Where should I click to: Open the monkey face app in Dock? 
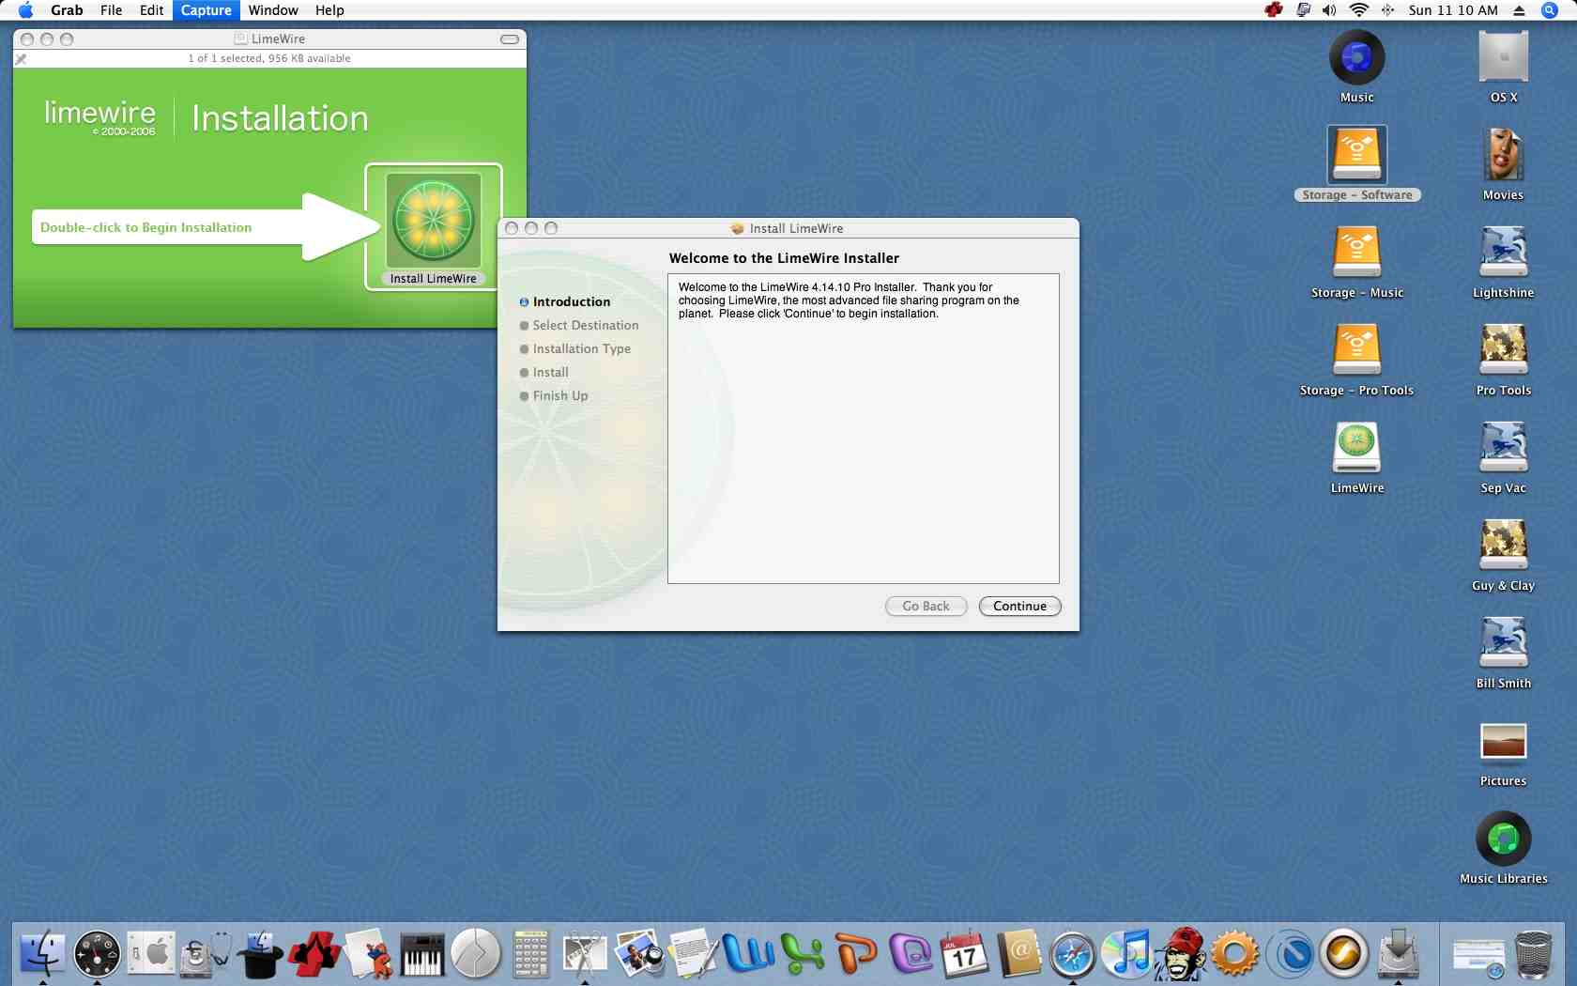pyautogui.click(x=1181, y=955)
